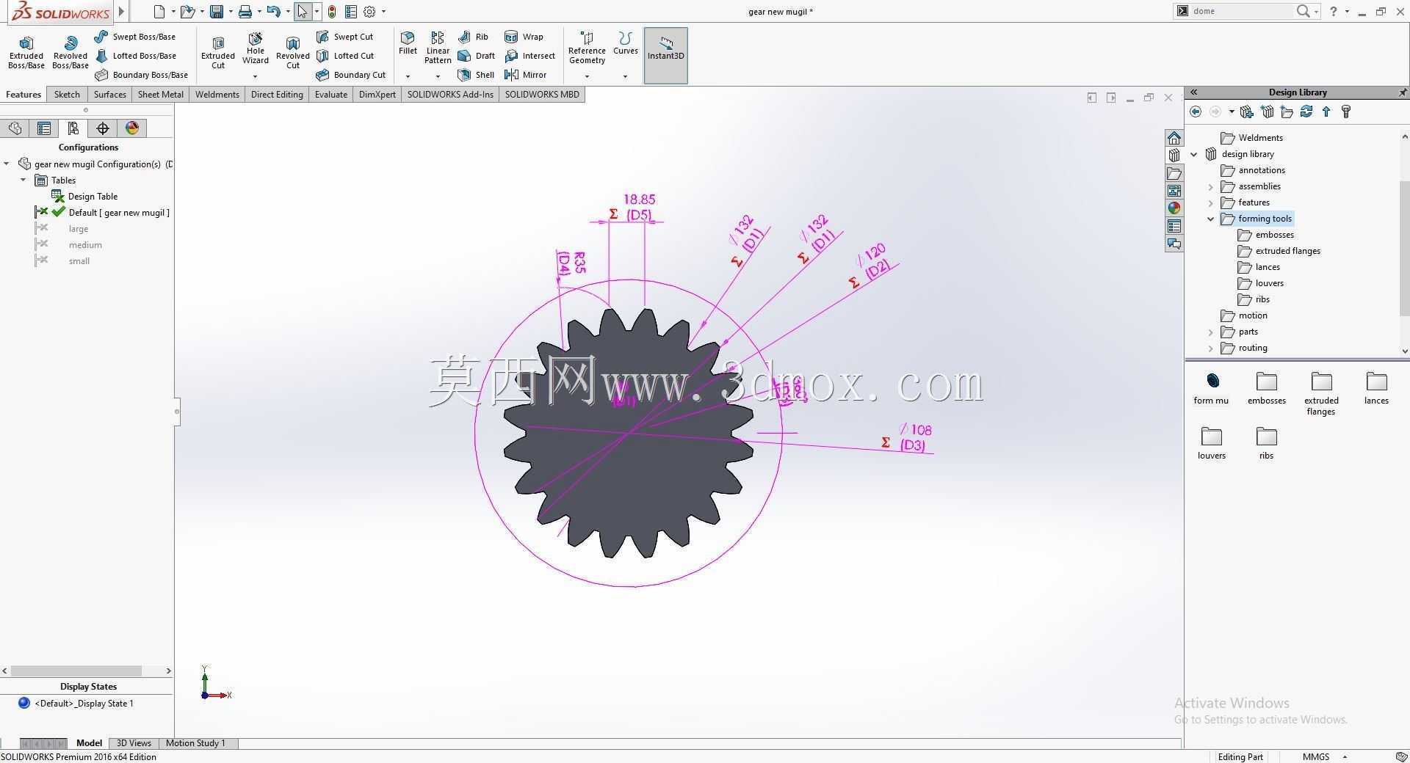Open the Motion Study 1 tab
This screenshot has height=763, width=1410.
point(195,743)
